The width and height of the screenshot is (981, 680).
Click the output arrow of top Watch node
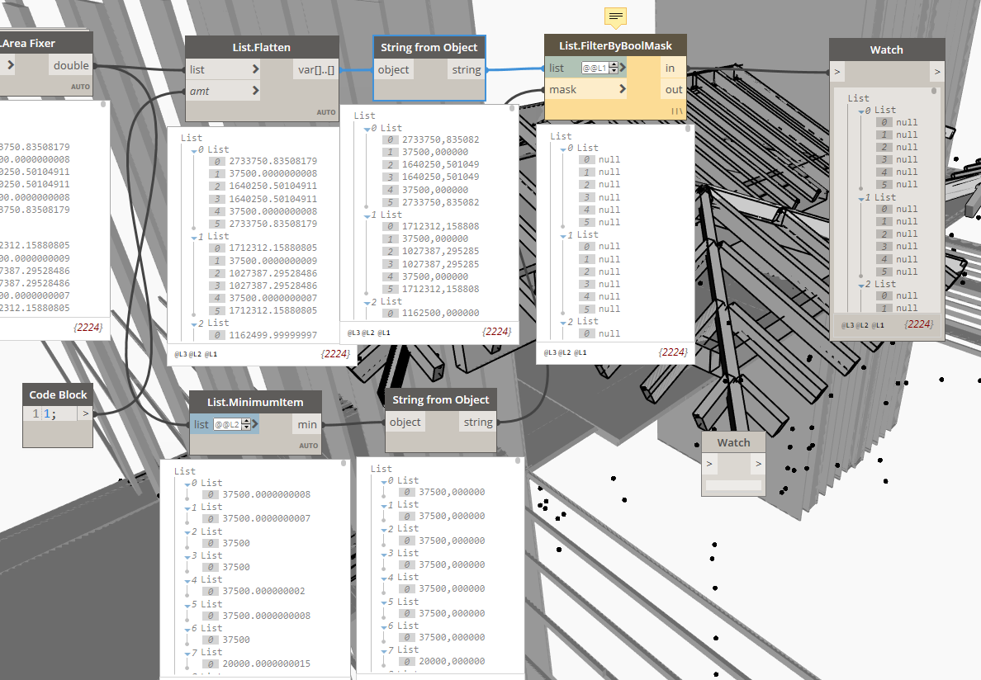937,72
